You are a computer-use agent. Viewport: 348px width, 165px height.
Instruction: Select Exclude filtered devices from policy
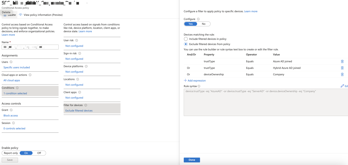(x=186, y=44)
